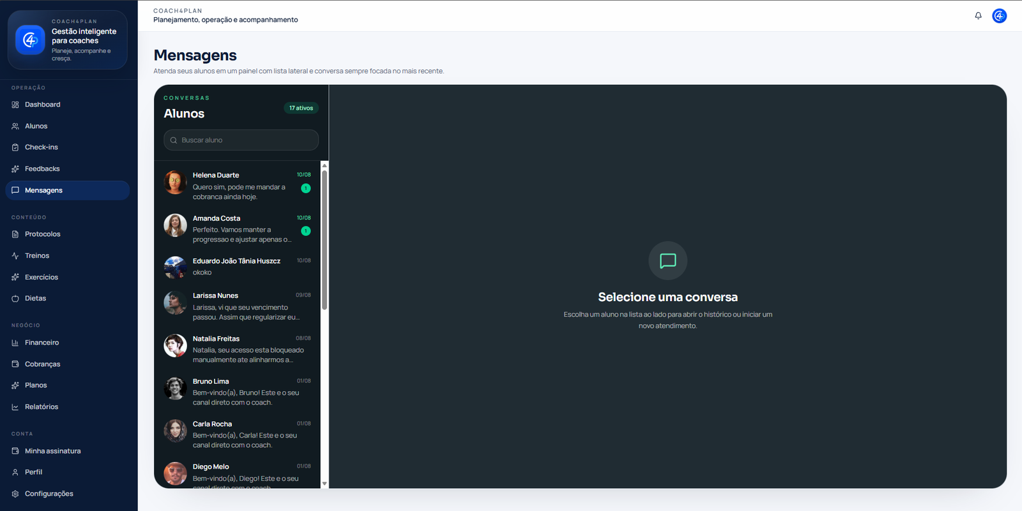
Task: Focus the Buscar aluno search field
Action: point(241,140)
